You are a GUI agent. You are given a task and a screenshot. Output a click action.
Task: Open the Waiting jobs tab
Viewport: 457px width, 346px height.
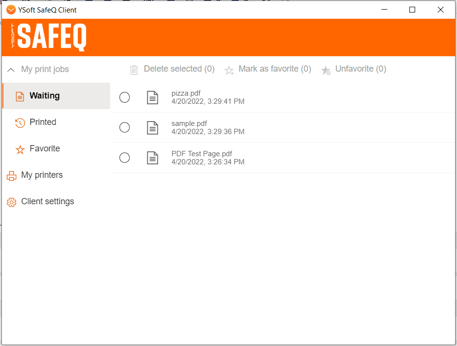pyautogui.click(x=44, y=96)
